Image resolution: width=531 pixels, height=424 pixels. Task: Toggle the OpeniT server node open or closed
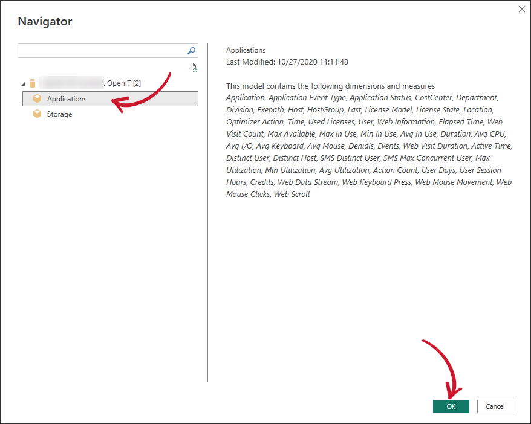click(23, 83)
